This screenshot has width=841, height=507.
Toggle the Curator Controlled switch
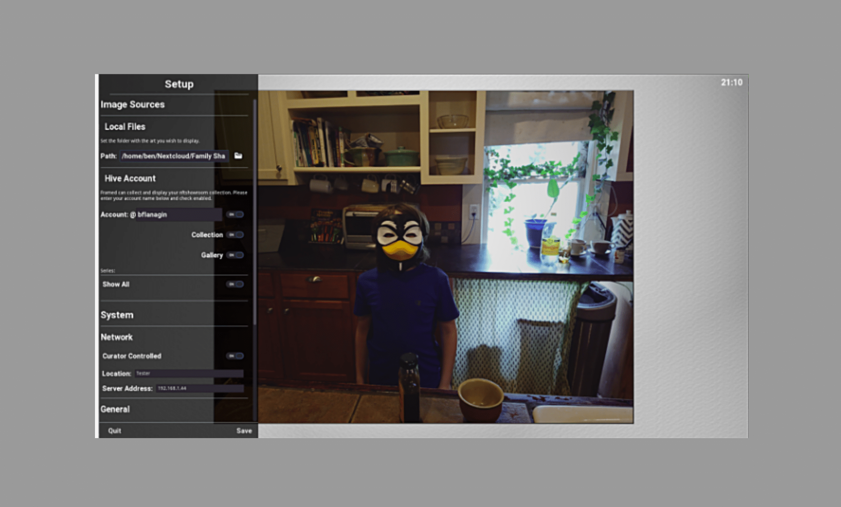tap(235, 356)
